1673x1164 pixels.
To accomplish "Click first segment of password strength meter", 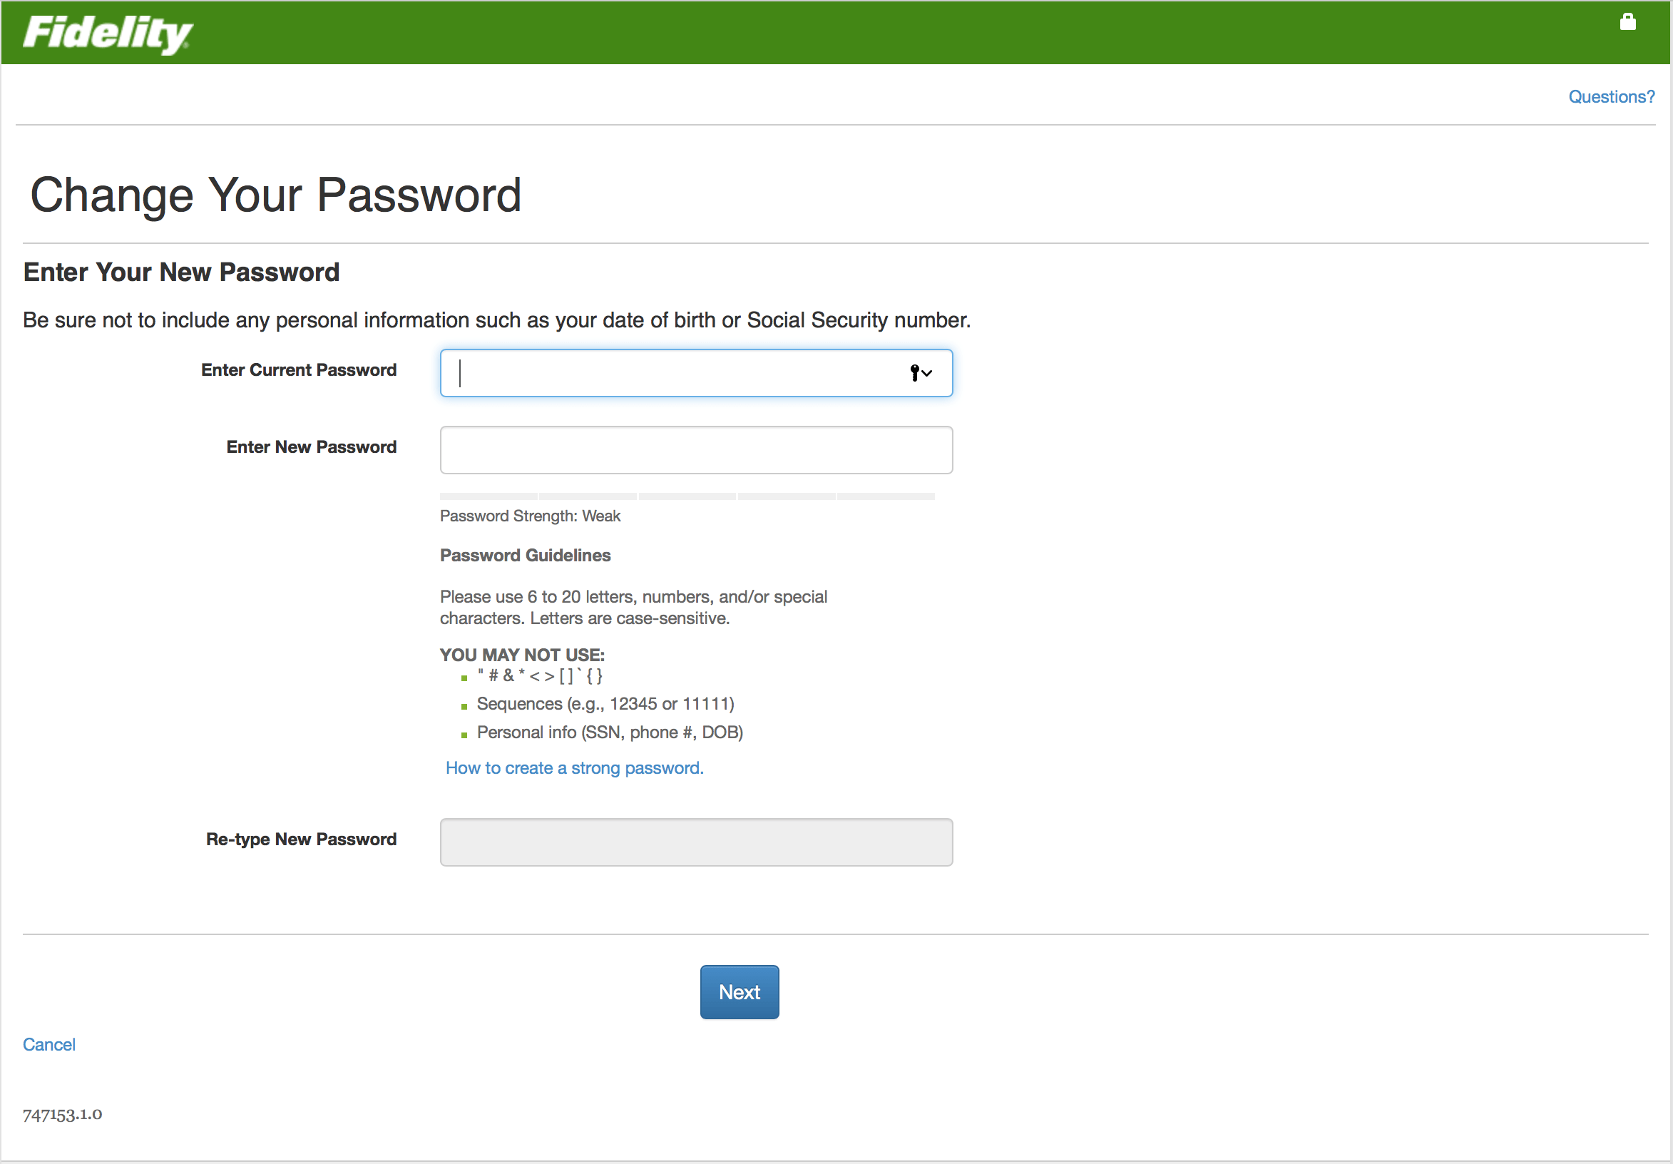I will [488, 496].
